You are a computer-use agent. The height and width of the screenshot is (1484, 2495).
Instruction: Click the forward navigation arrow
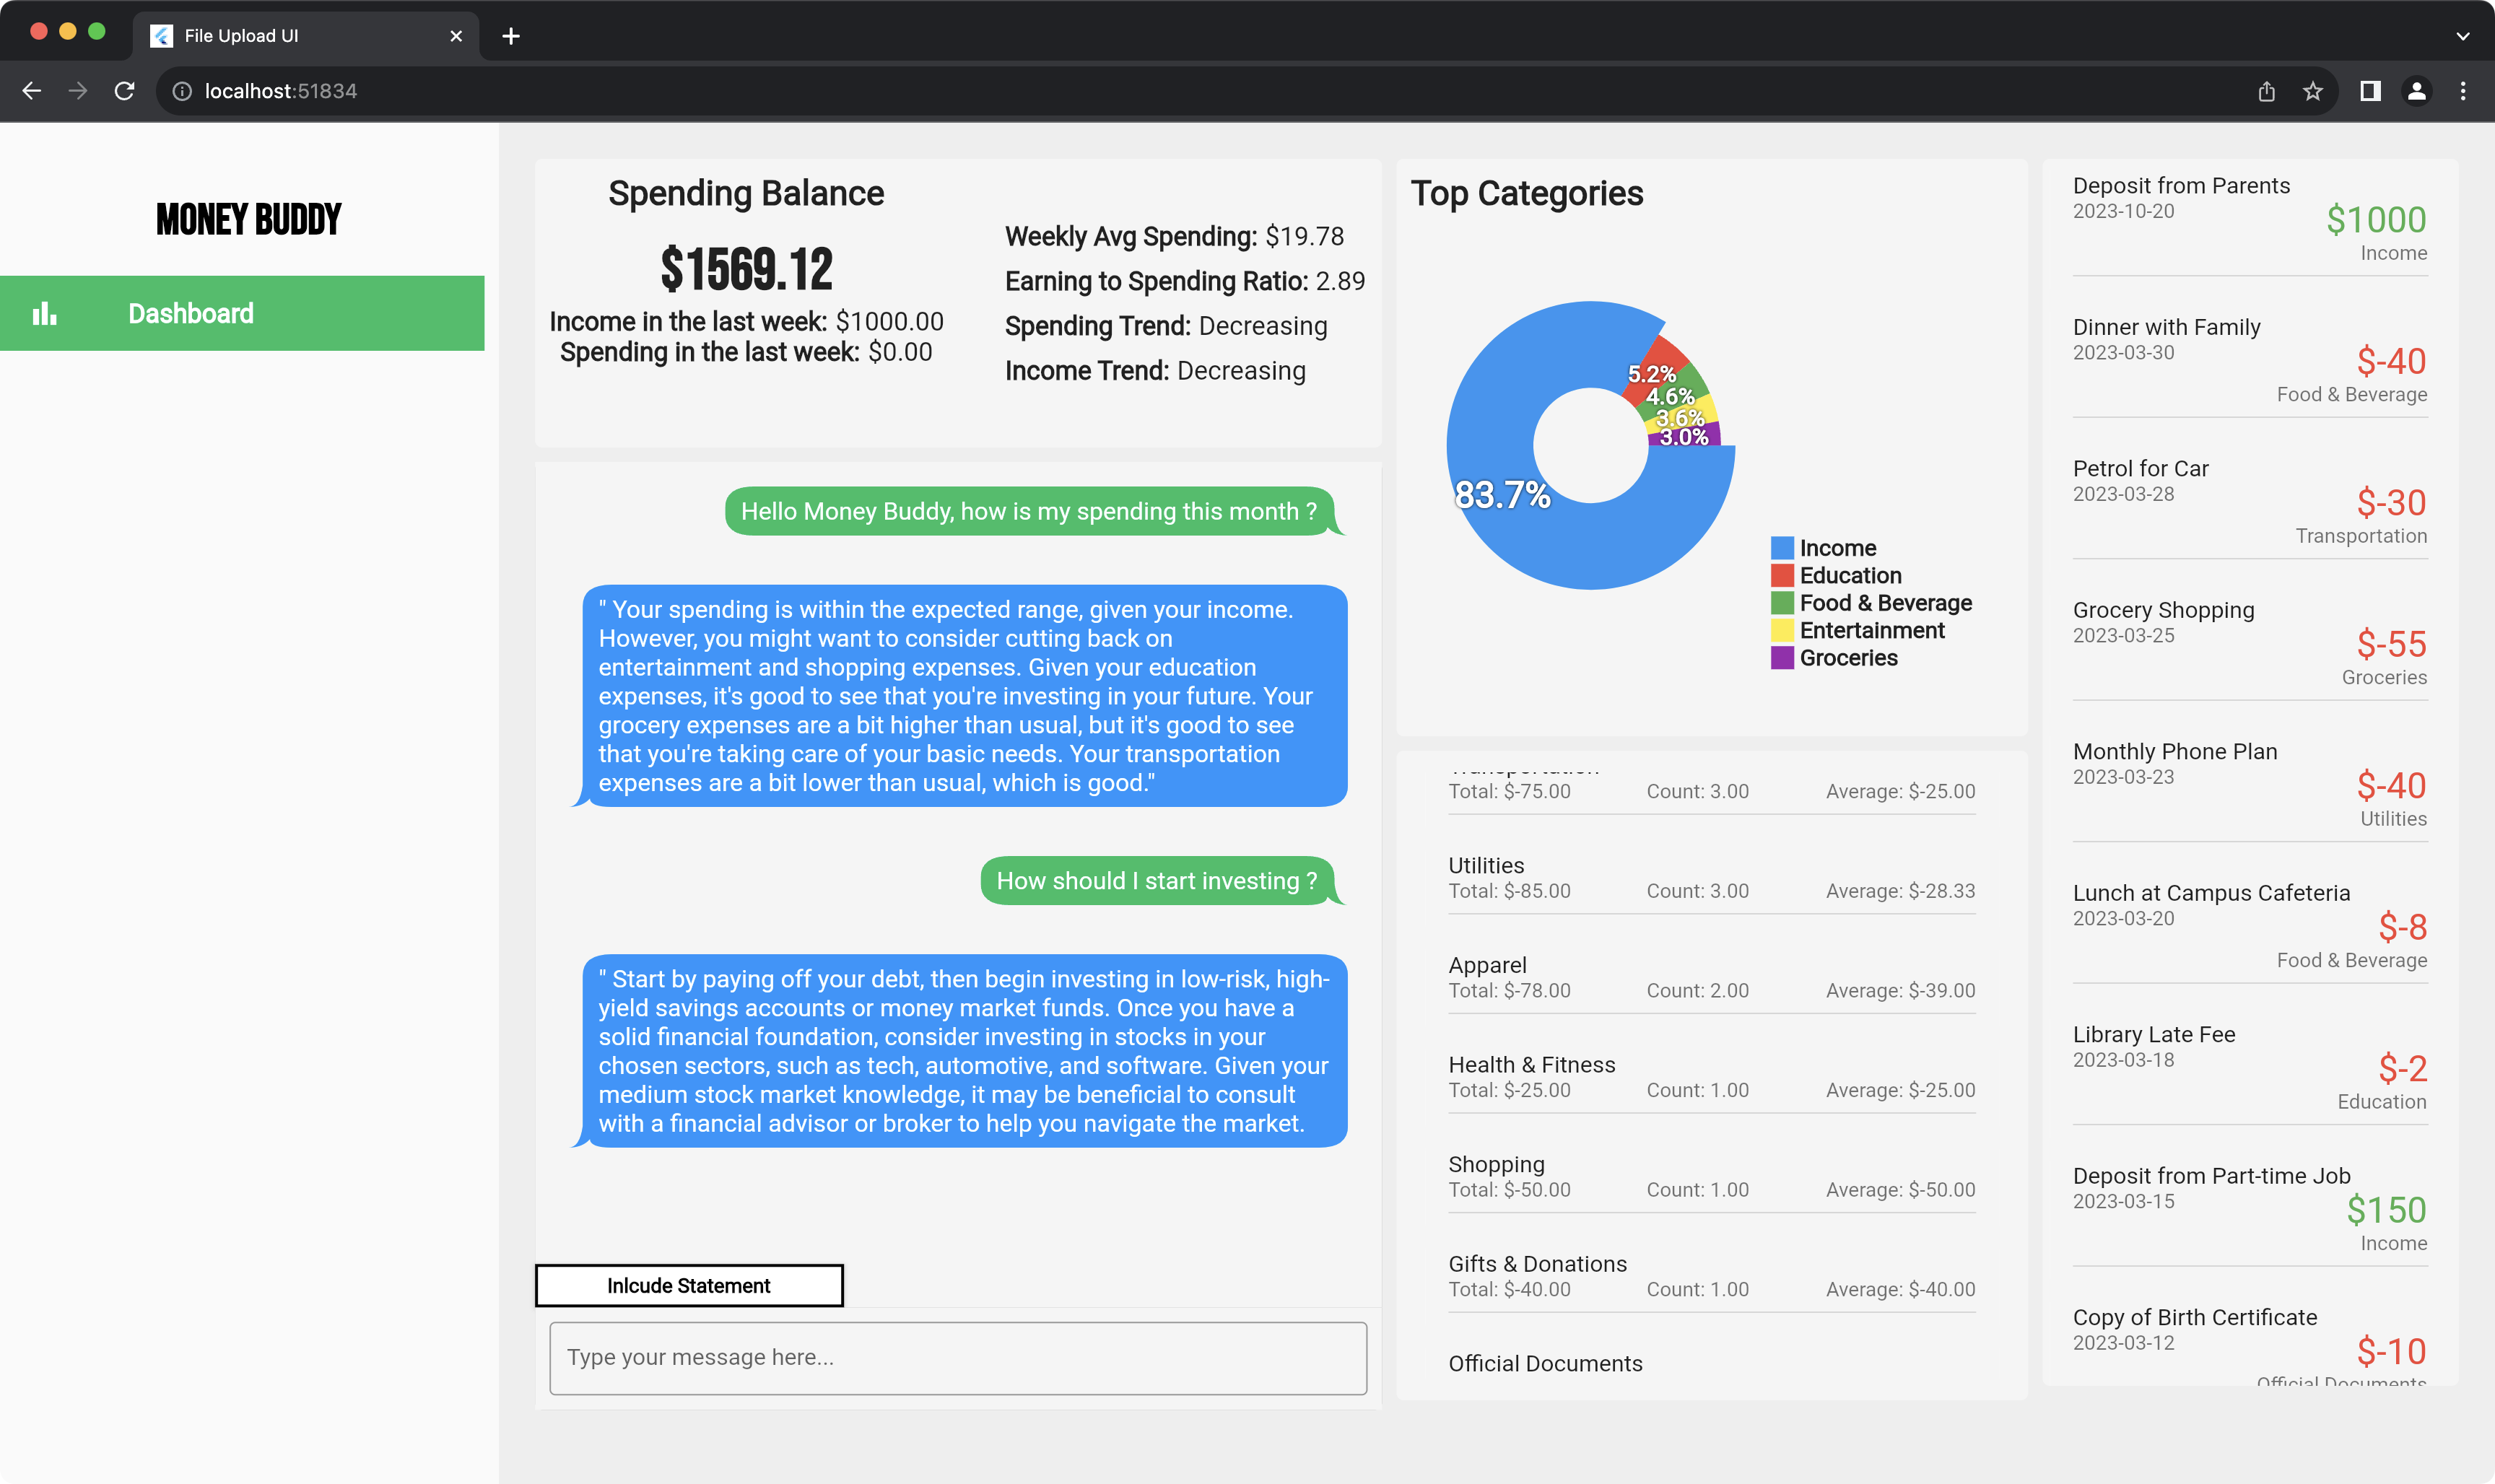point(78,90)
